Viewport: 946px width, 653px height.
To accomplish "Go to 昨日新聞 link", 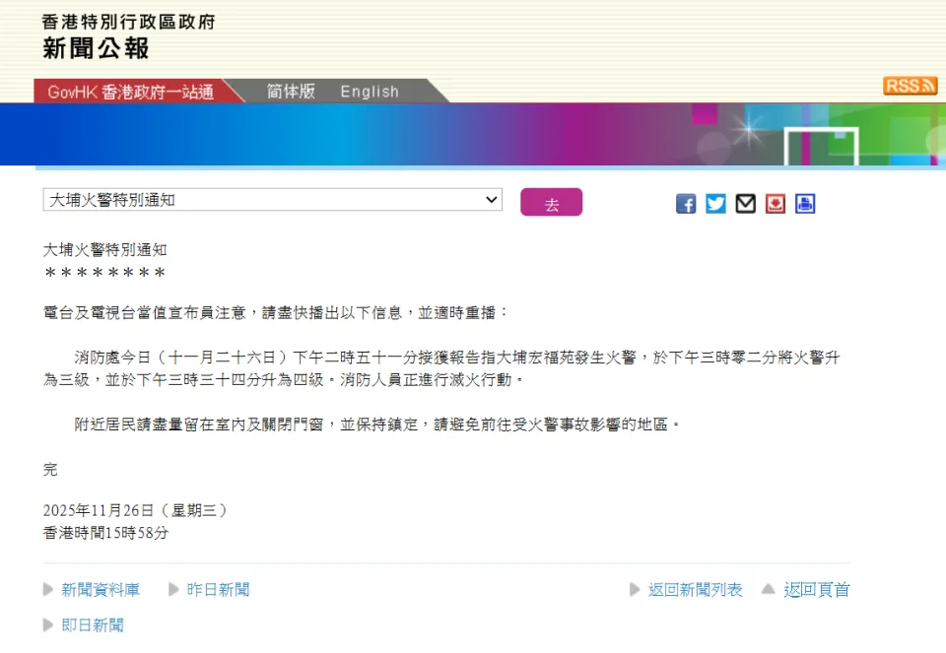I will coord(218,590).
